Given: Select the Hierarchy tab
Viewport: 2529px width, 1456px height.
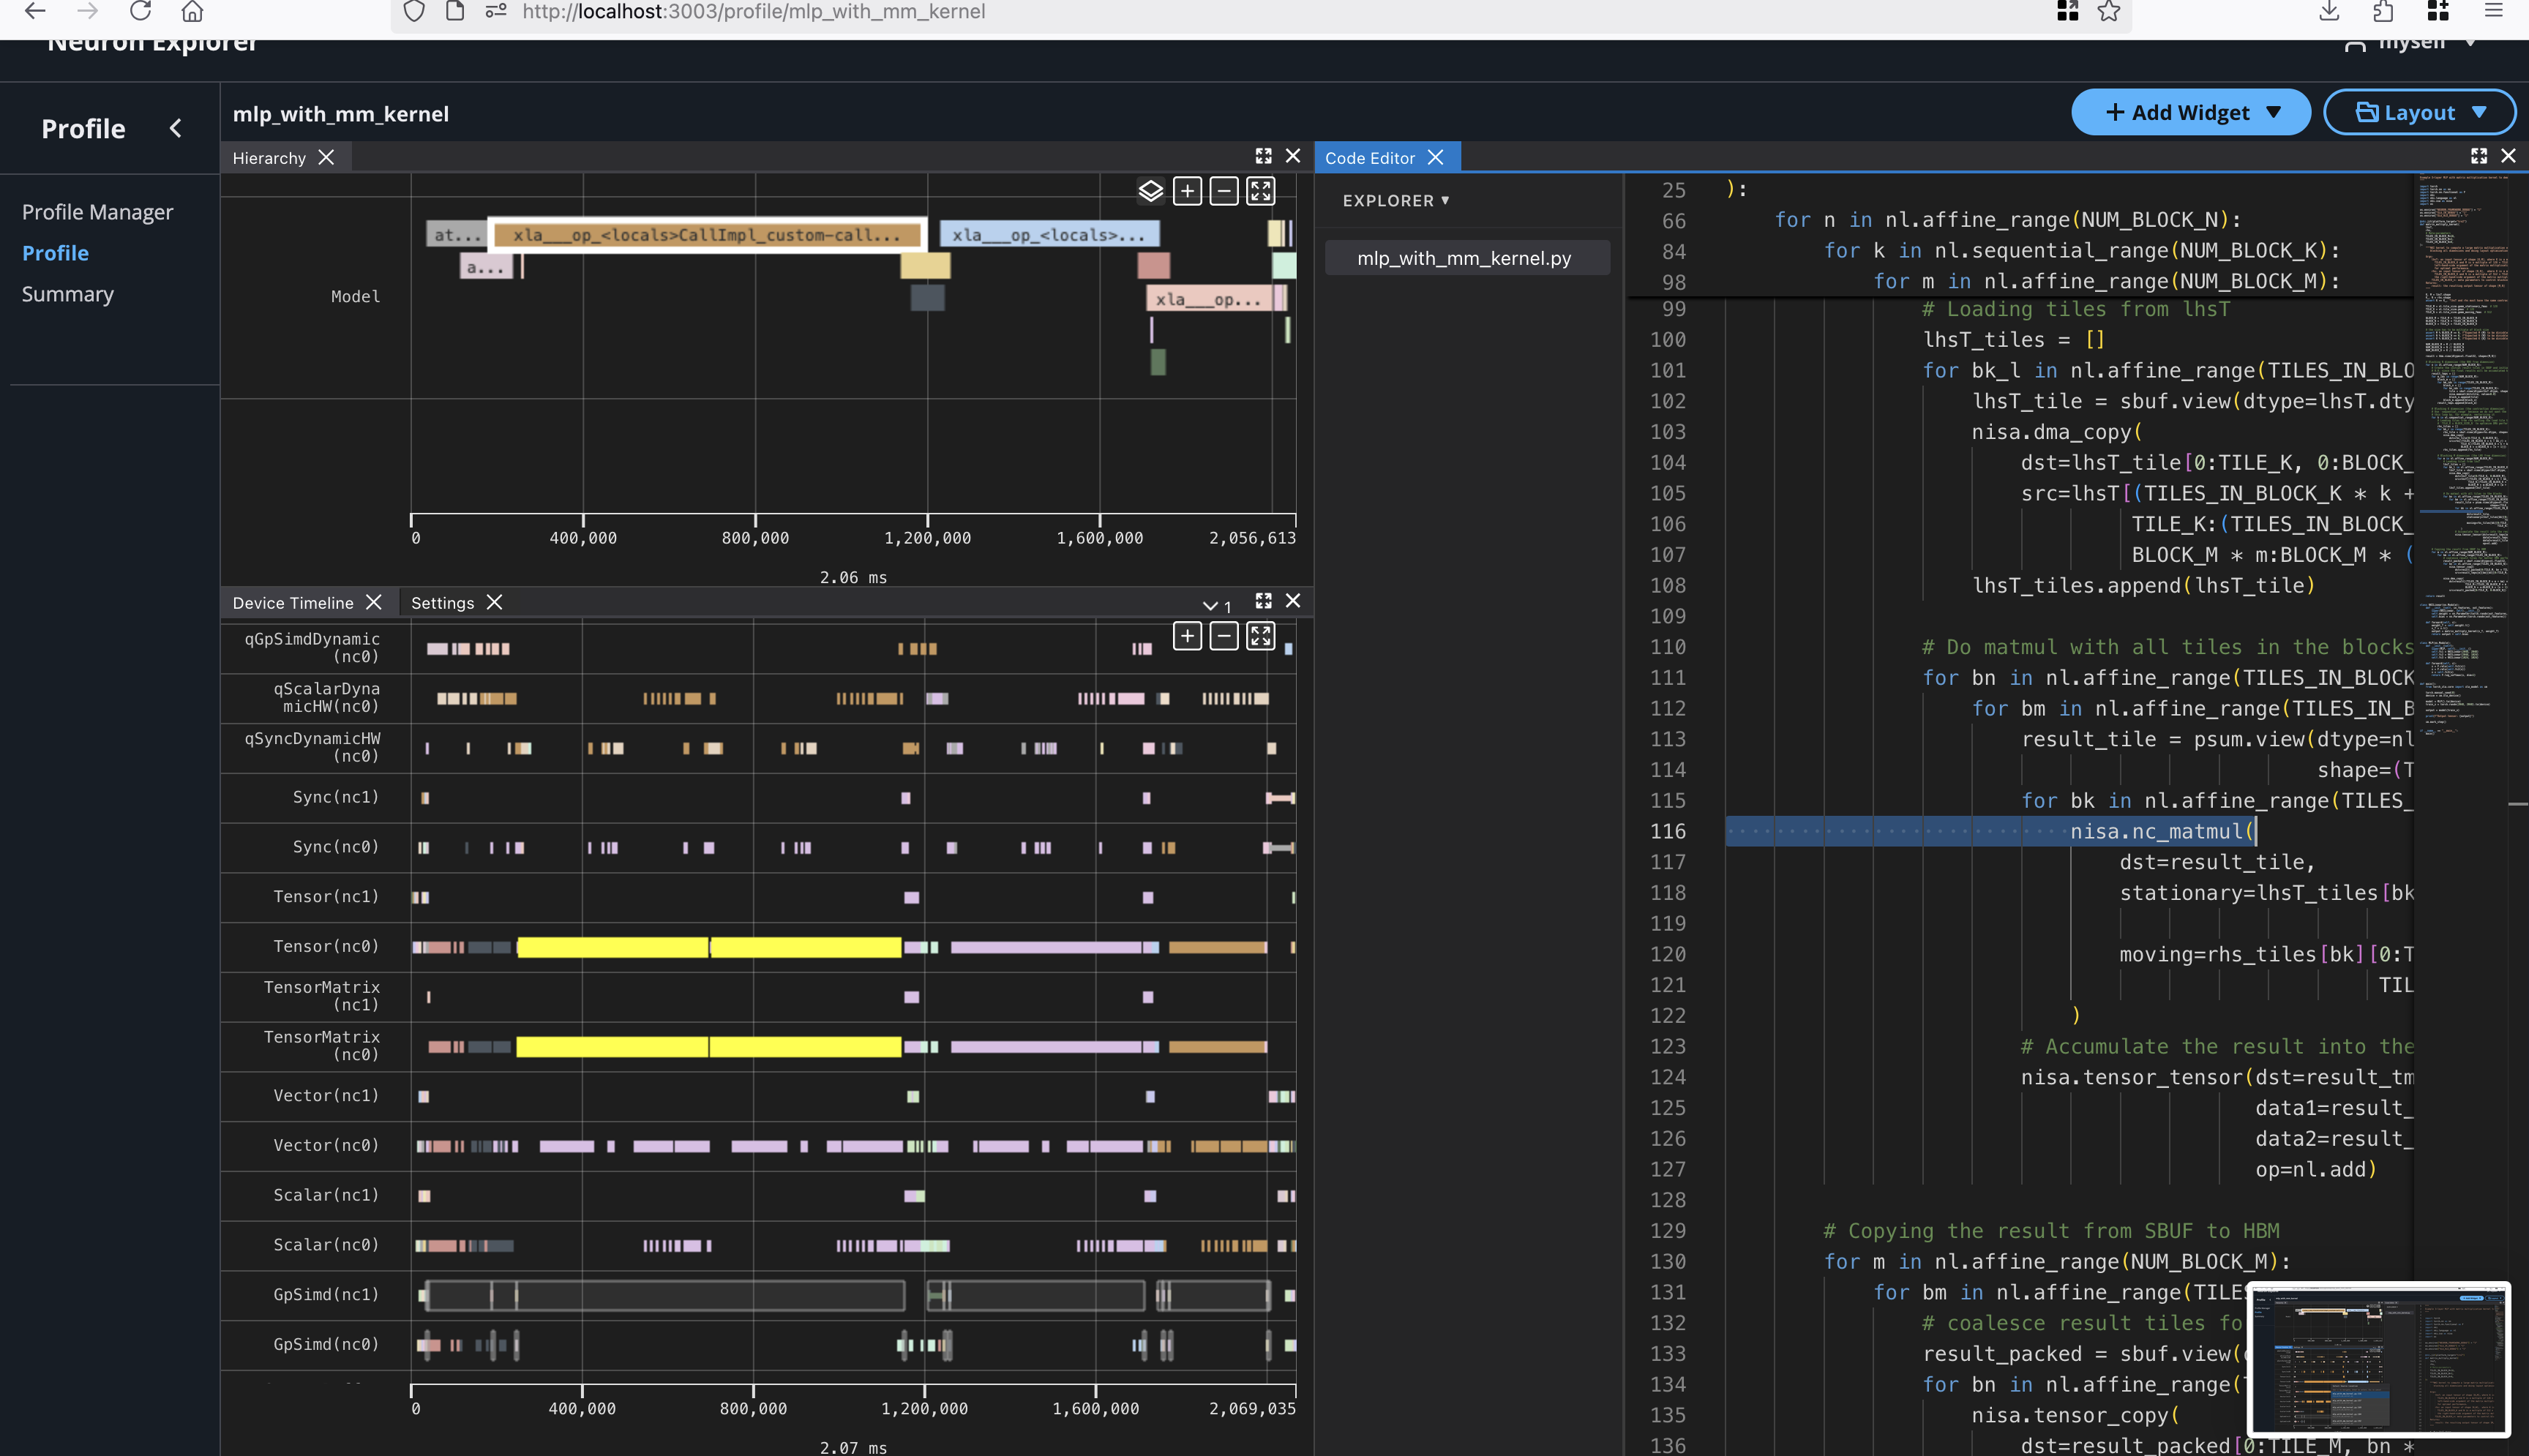Looking at the screenshot, I should click(x=269, y=157).
